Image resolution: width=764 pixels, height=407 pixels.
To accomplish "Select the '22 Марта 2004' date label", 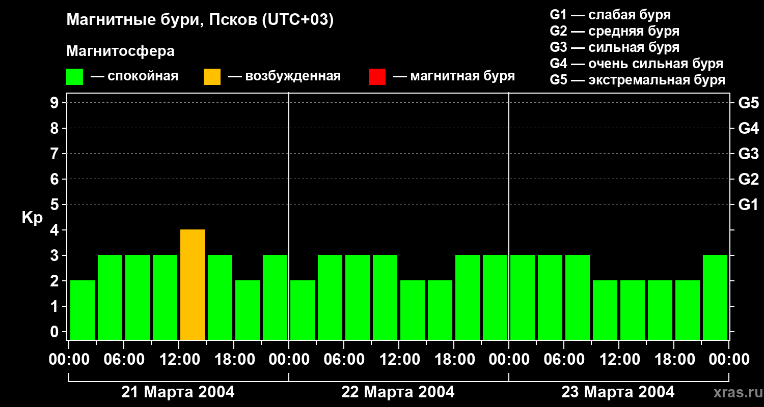I will tap(398, 392).
